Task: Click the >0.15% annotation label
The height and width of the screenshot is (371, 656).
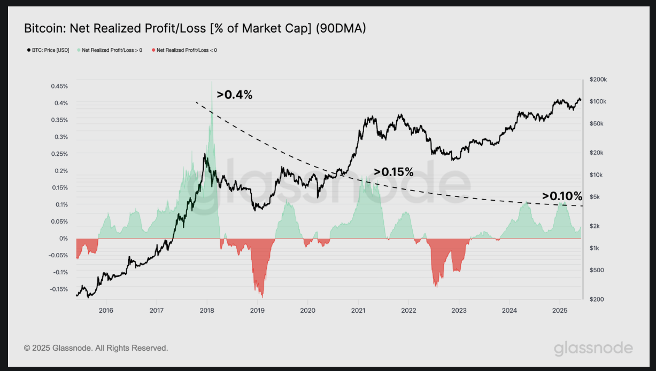Action: pos(393,172)
